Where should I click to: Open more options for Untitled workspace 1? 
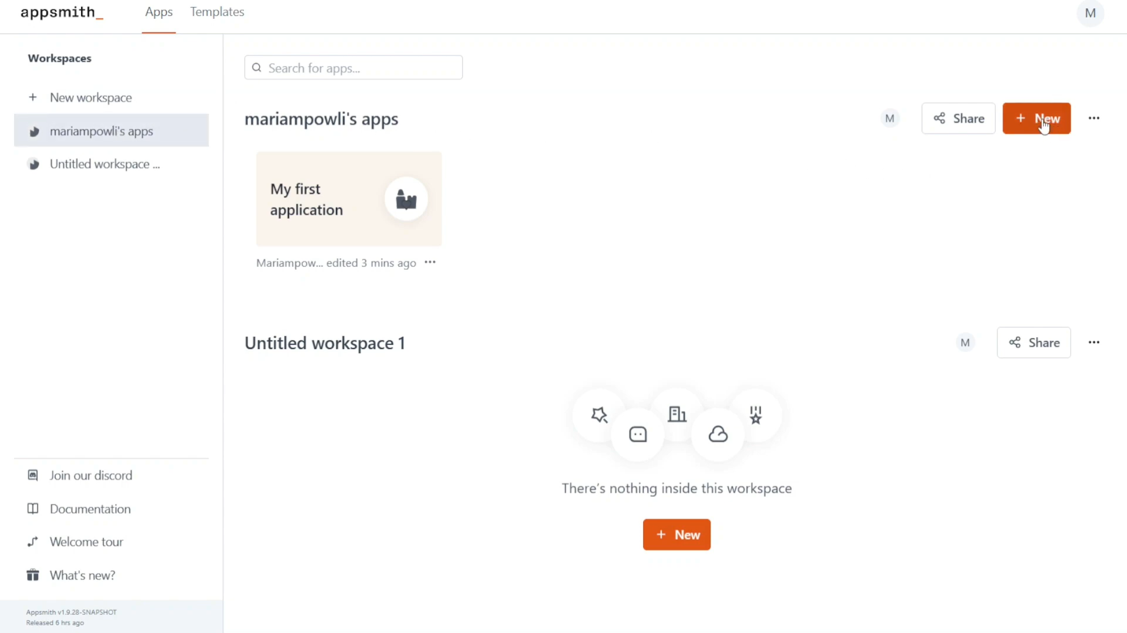[1094, 343]
